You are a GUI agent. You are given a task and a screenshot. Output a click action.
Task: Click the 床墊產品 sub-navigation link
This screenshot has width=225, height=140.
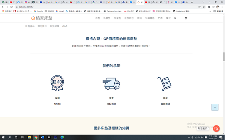[x=30, y=26]
